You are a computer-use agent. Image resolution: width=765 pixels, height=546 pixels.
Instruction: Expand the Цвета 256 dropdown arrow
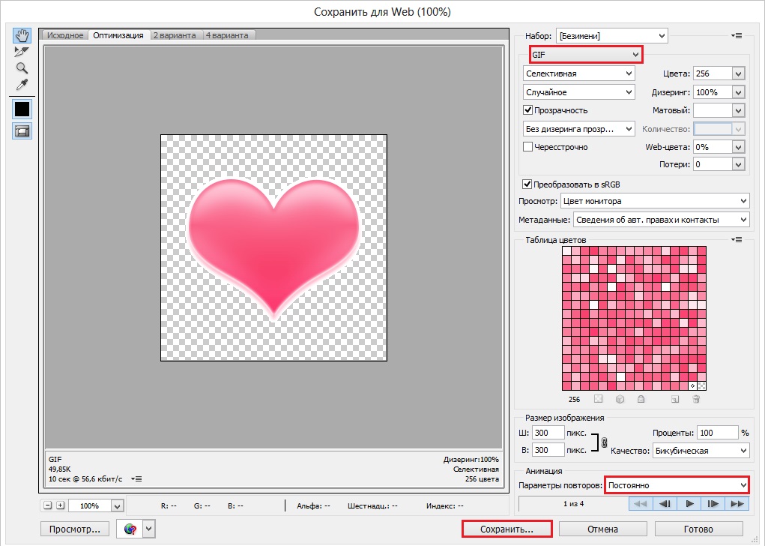738,73
